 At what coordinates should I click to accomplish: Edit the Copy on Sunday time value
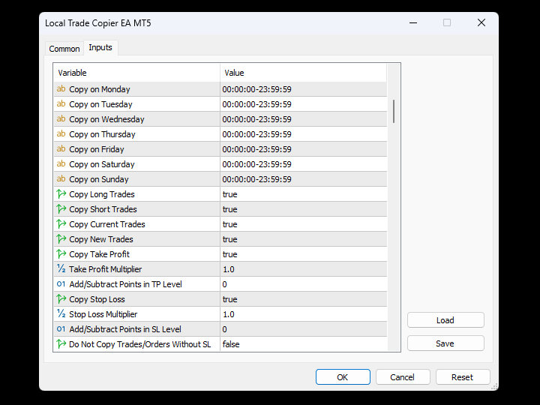(304, 179)
